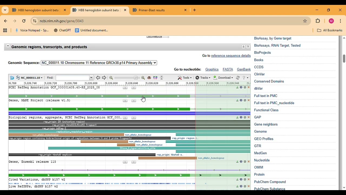Screen dimensions: 346x195
Task: Click the section's move-up arrows icon
Action: coord(243,47)
